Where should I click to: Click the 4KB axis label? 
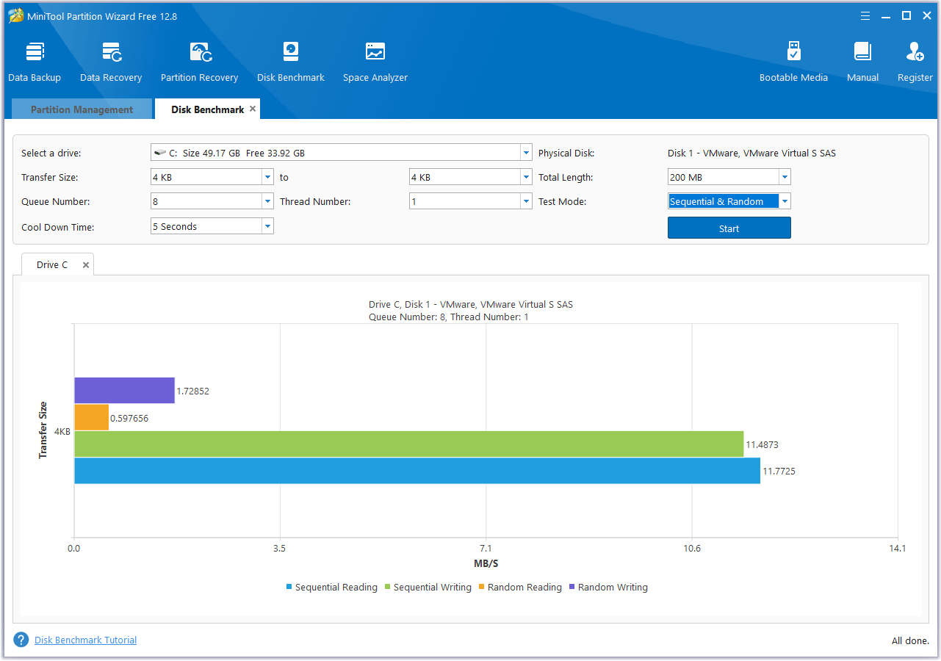click(62, 432)
